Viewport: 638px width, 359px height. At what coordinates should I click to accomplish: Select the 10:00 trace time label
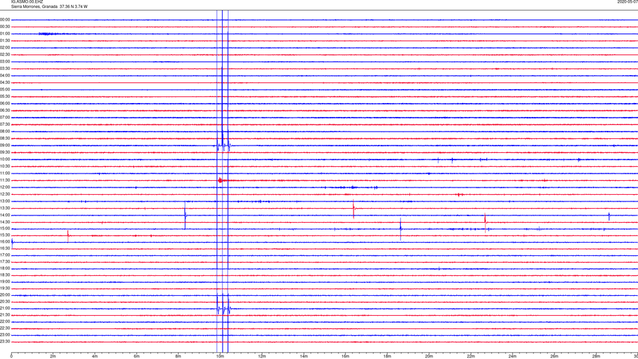(x=5, y=159)
